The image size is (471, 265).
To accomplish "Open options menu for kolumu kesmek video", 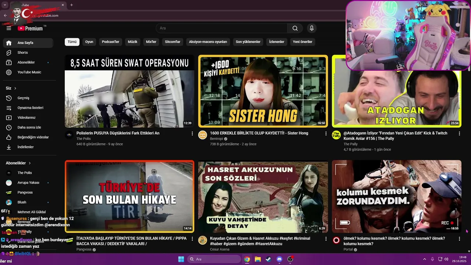I will [459, 239].
